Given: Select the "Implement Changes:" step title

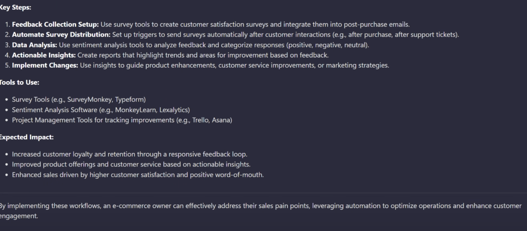Looking at the screenshot, I should (x=45, y=65).
